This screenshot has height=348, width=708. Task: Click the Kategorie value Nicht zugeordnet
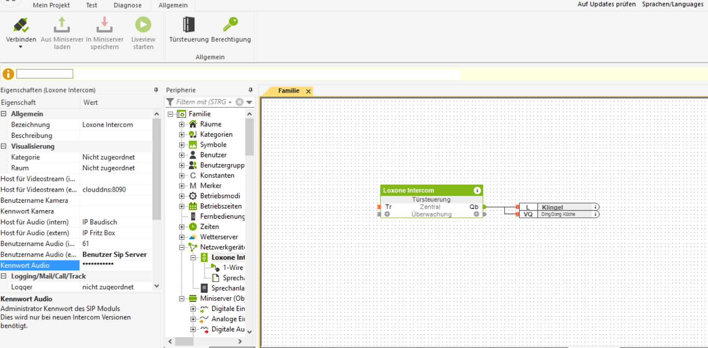(116, 157)
